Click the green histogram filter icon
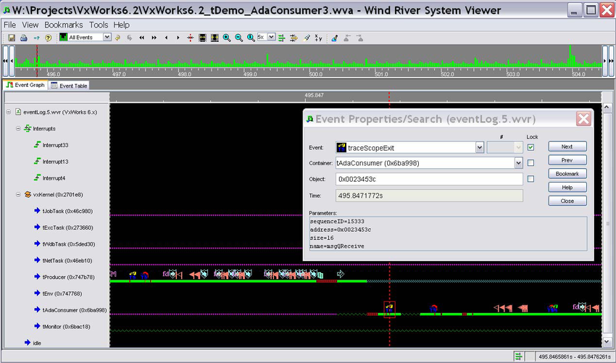The height and width of the screenshot is (363, 616). coord(63,38)
